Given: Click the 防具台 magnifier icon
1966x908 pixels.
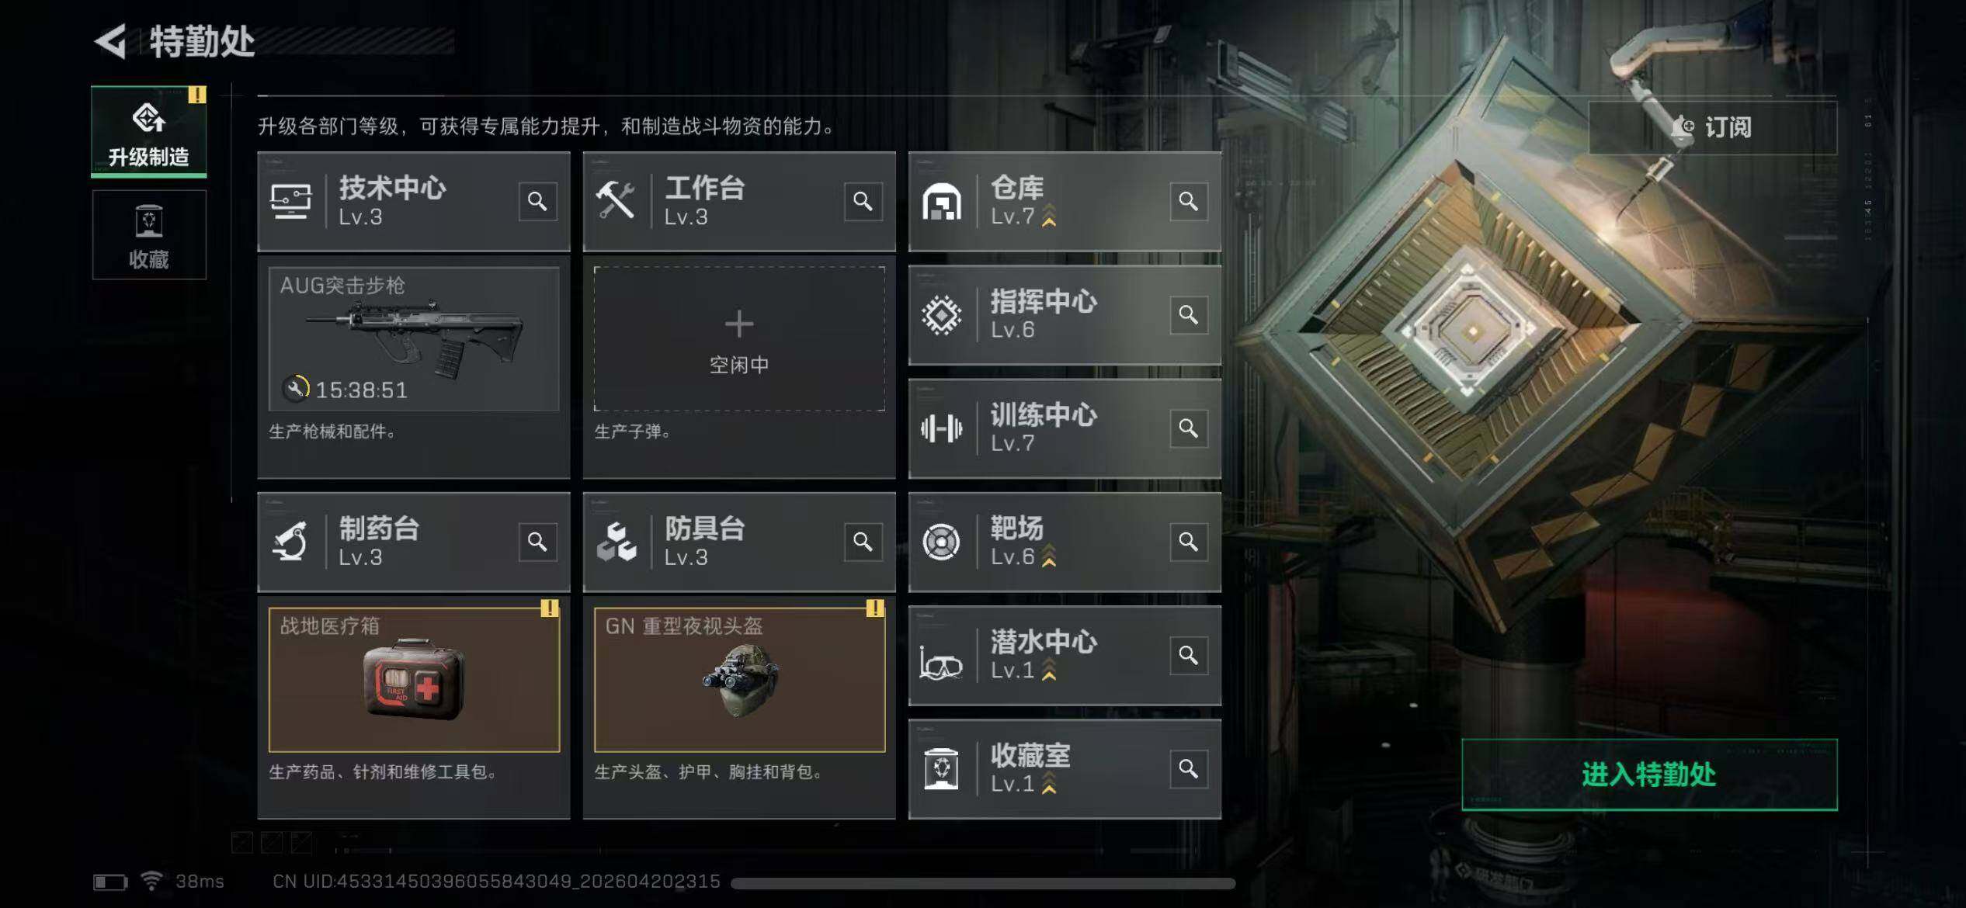Looking at the screenshot, I should [863, 541].
